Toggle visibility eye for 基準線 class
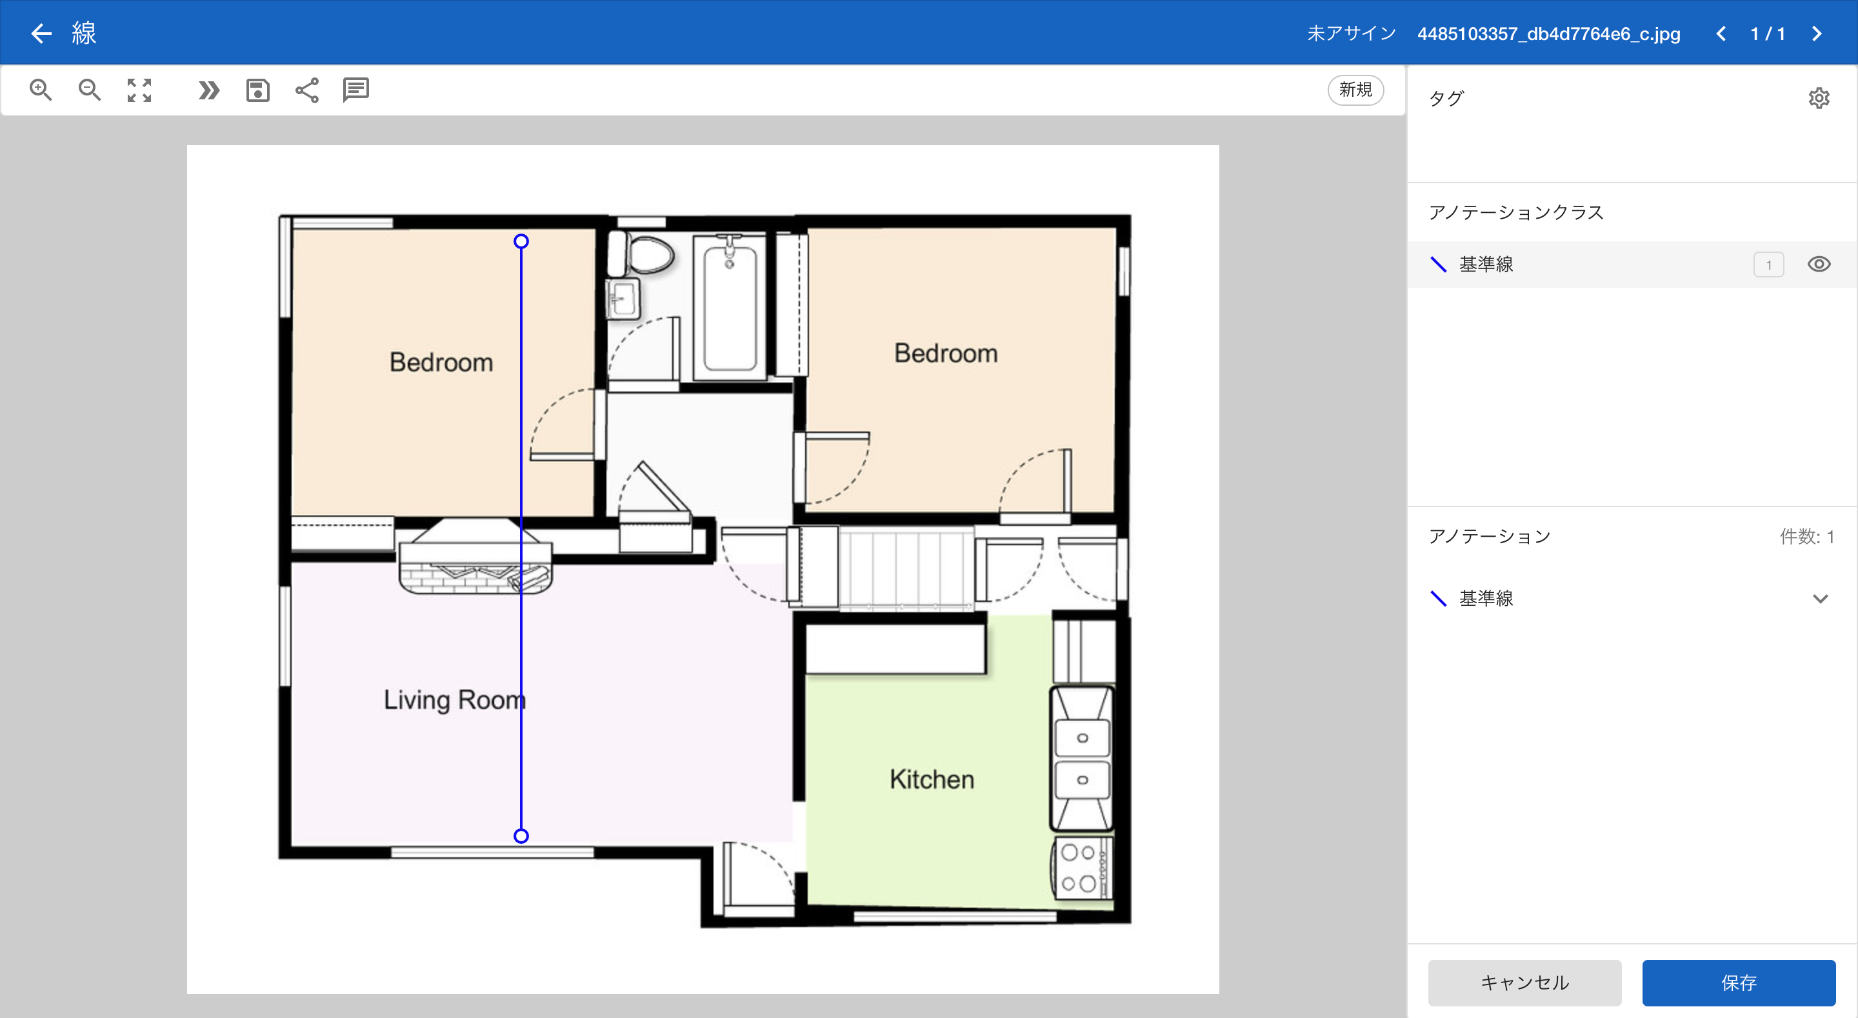 pyautogui.click(x=1819, y=264)
